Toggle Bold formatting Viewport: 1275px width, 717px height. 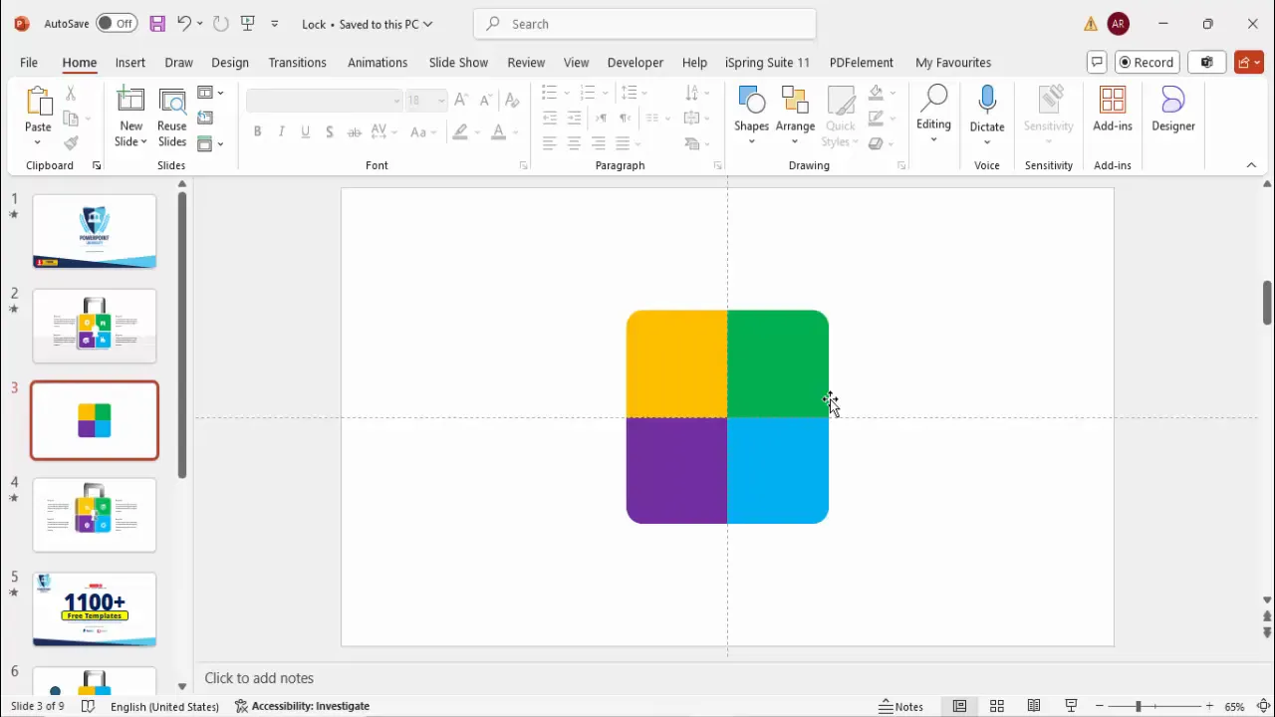pyautogui.click(x=257, y=131)
